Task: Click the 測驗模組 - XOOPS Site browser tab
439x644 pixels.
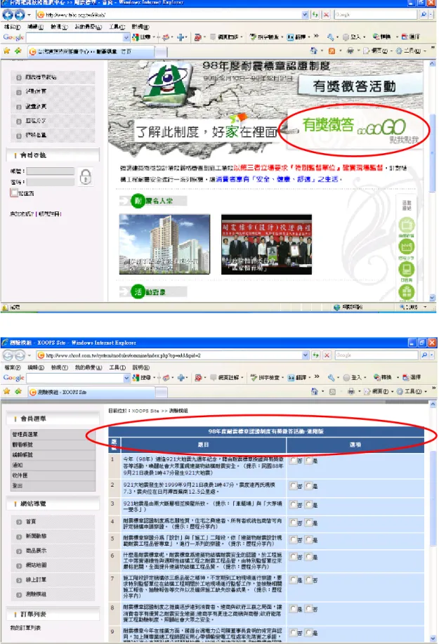Action: click(91, 393)
